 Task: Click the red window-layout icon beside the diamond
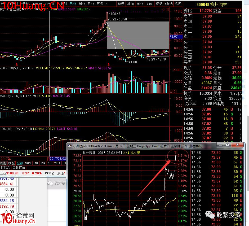(167, 10)
